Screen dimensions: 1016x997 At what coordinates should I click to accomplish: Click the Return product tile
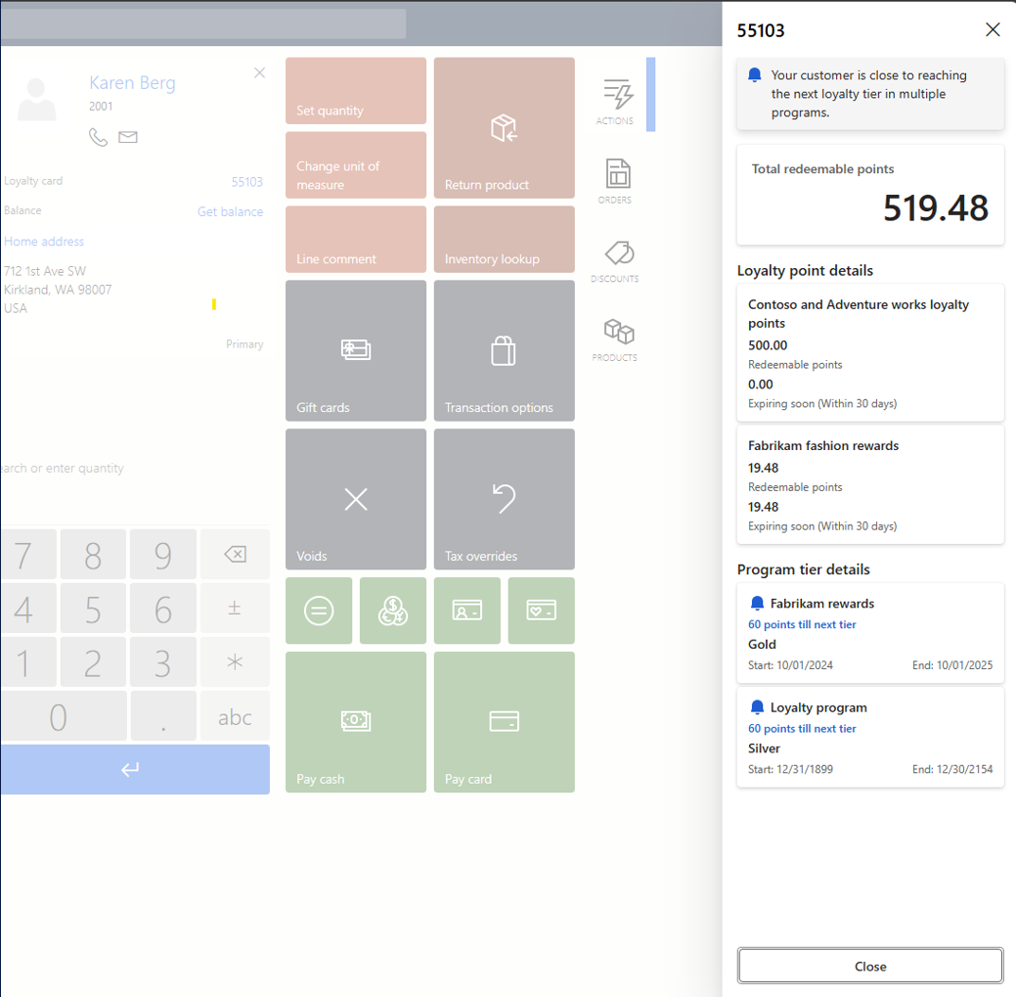pos(505,128)
